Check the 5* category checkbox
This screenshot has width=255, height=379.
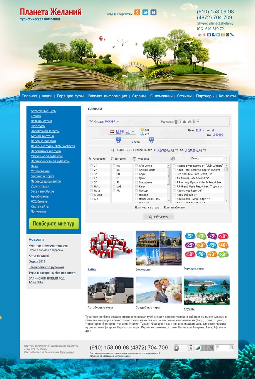tap(92, 182)
